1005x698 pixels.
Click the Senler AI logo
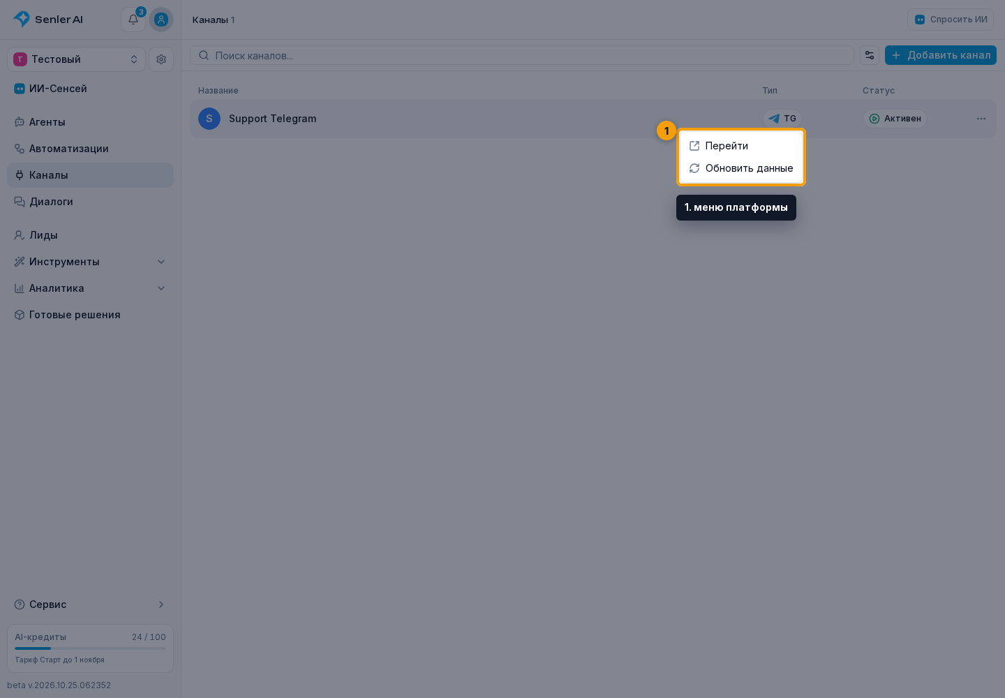point(48,20)
